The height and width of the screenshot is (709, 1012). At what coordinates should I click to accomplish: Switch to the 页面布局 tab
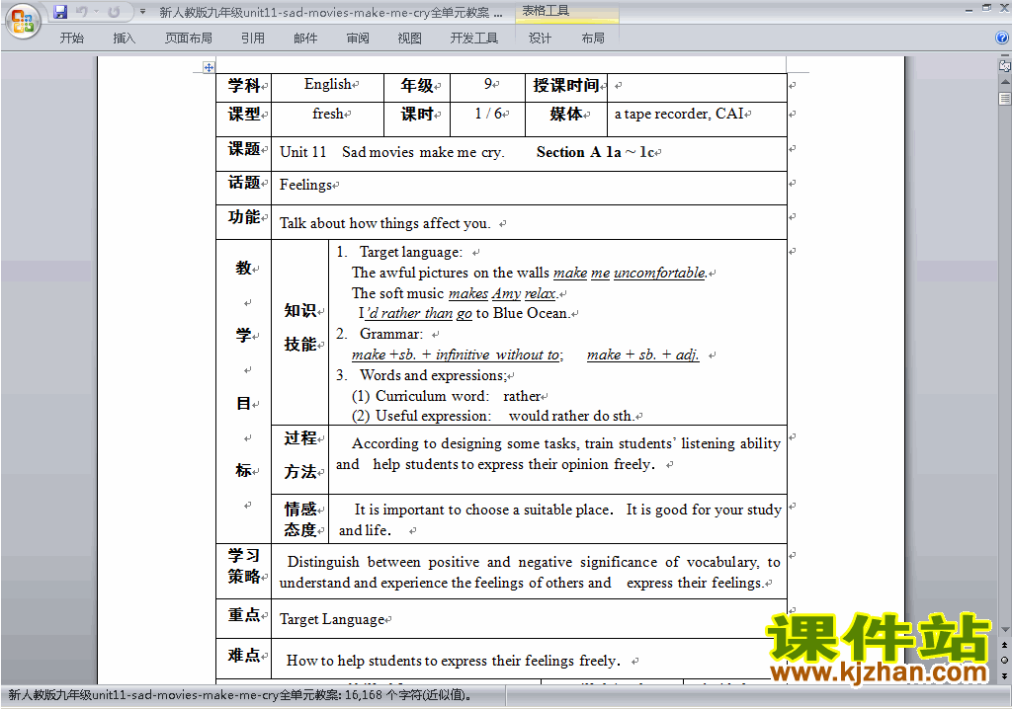point(188,39)
